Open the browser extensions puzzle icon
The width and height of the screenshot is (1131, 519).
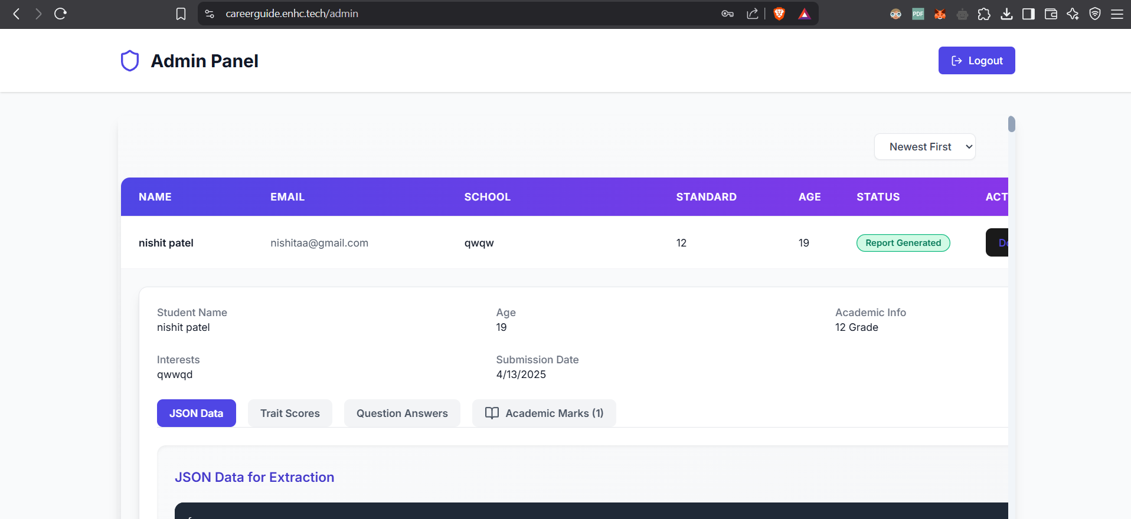[x=984, y=14]
